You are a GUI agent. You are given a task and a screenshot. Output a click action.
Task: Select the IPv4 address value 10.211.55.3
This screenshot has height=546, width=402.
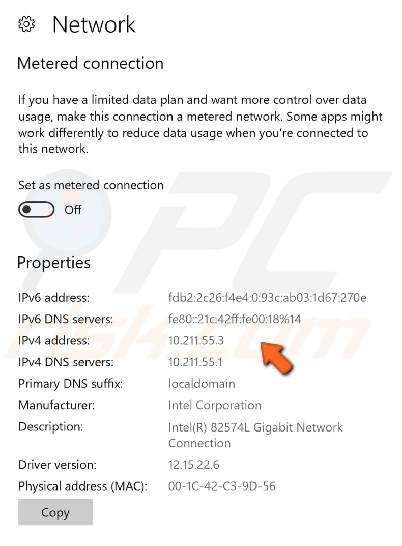pos(196,340)
